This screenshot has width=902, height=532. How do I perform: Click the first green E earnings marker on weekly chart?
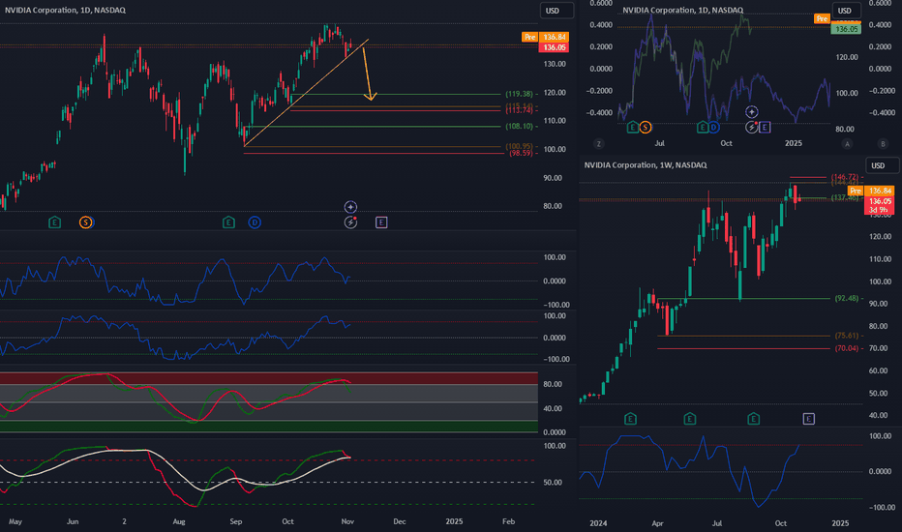click(630, 419)
